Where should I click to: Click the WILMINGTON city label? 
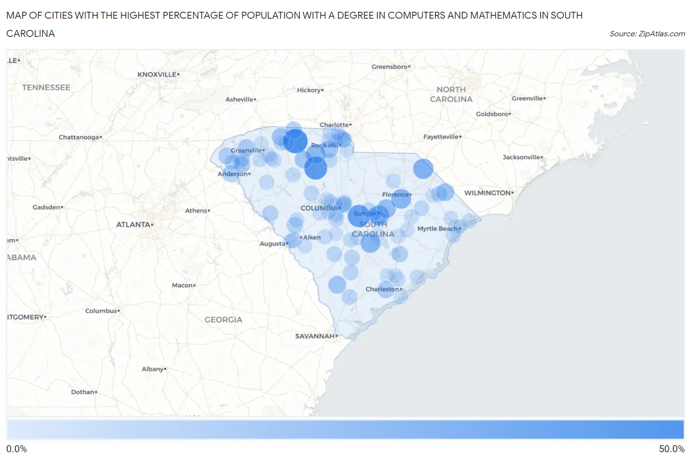489,193
